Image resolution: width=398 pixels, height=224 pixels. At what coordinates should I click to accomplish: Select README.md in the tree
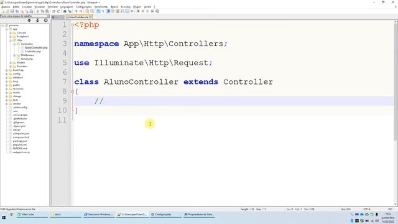coord(20,148)
